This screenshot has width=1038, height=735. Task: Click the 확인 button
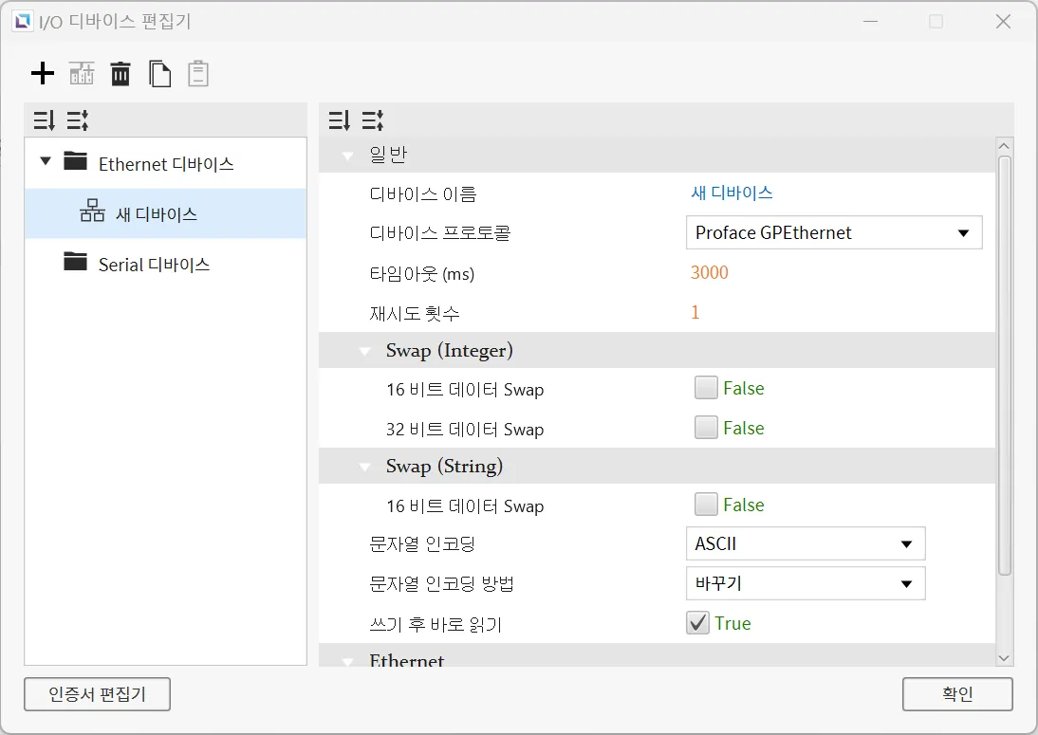[957, 694]
